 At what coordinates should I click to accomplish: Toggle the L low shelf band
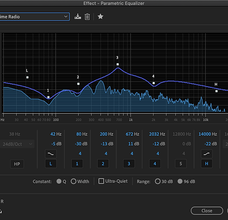[51, 164]
